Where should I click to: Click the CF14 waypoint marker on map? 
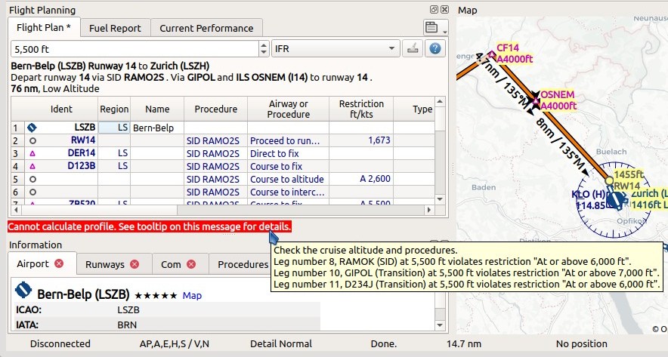click(x=492, y=54)
